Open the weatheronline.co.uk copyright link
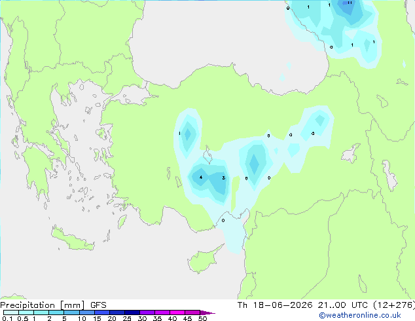The image size is (415, 321). tap(360, 315)
